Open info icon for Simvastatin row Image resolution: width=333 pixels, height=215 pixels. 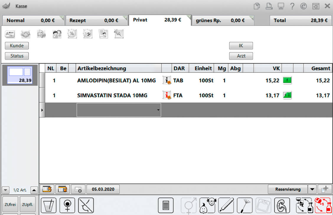click(167, 95)
